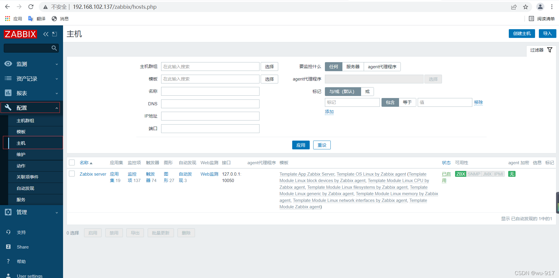Click the eye icon beside 监测
Image resolution: width=559 pixels, height=278 pixels.
(8, 64)
